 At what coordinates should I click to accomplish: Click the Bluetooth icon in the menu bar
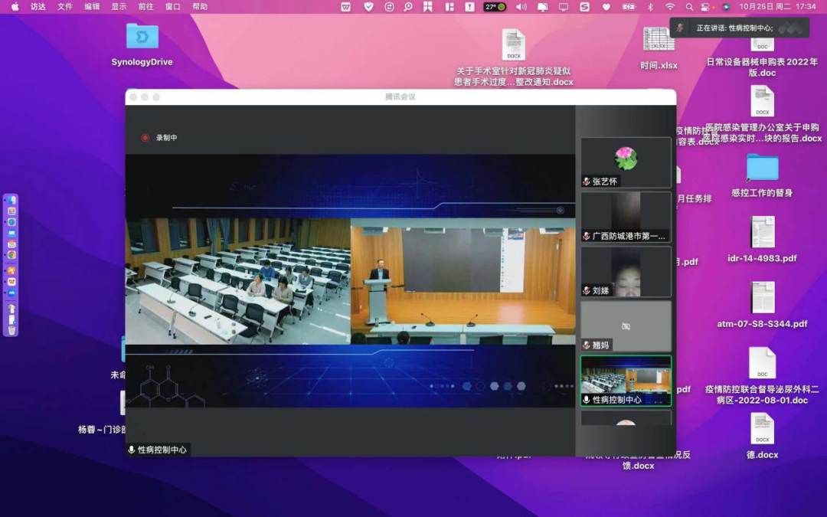651,7
